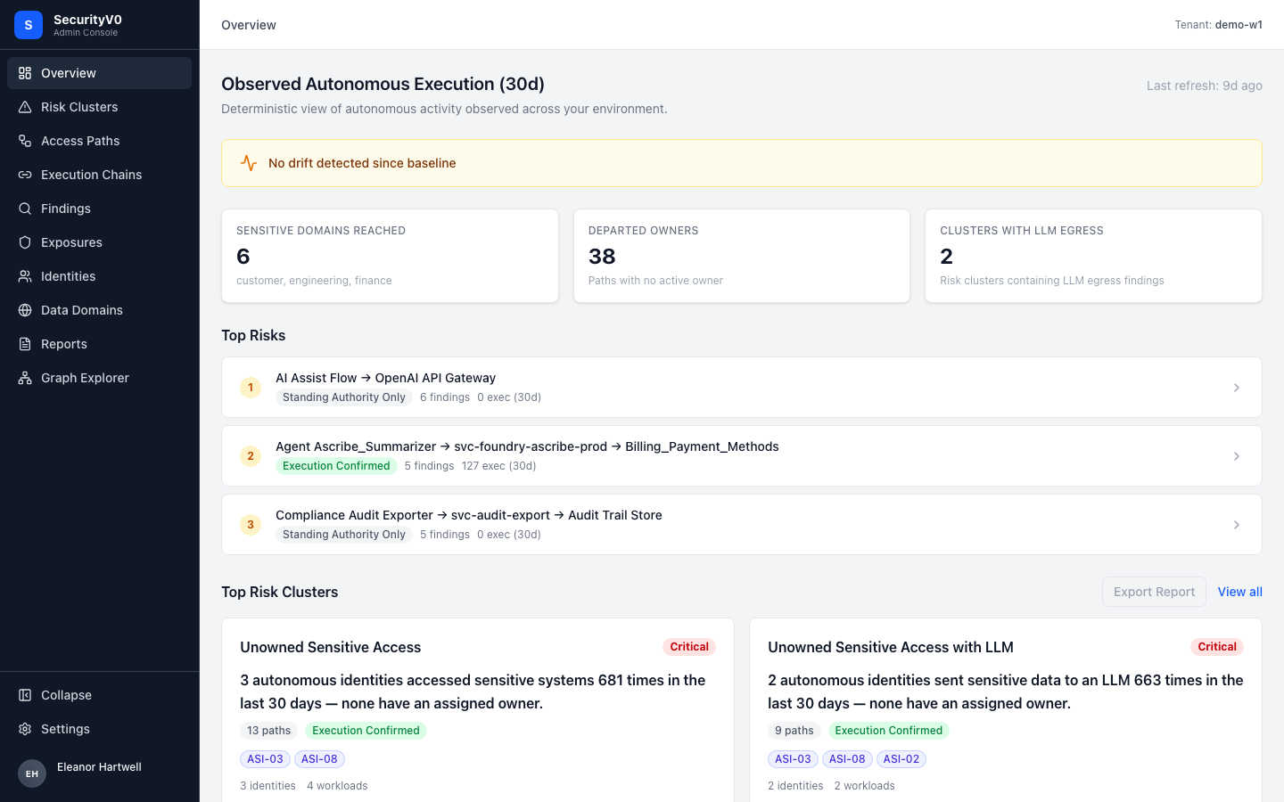Image resolution: width=1284 pixels, height=802 pixels.
Task: Click the SecurityV0 logo badge
Action: pos(29,25)
